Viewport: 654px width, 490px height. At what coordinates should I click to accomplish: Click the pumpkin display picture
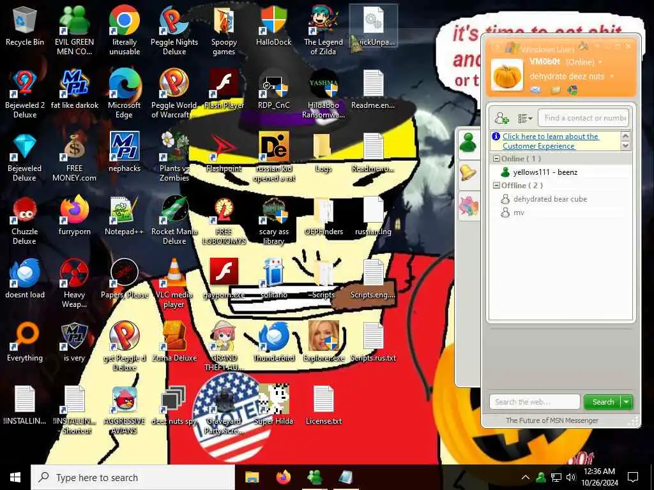click(506, 75)
